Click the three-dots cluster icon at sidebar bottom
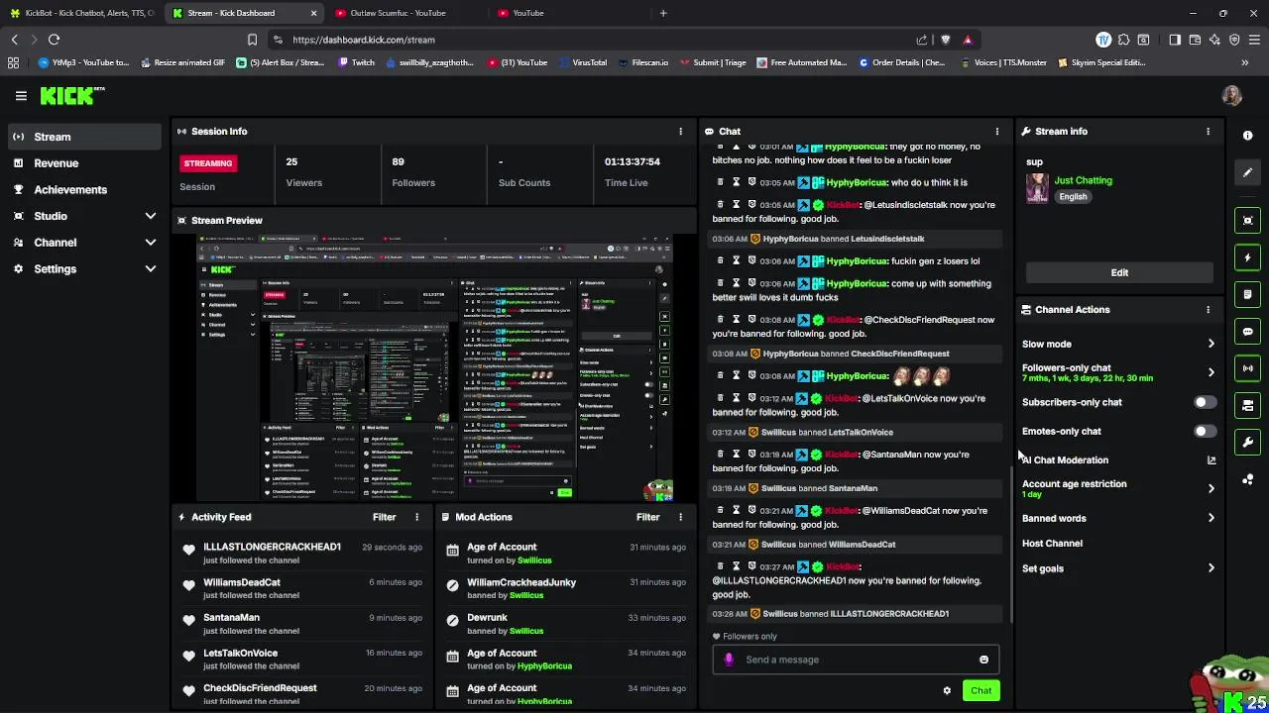 click(1247, 479)
